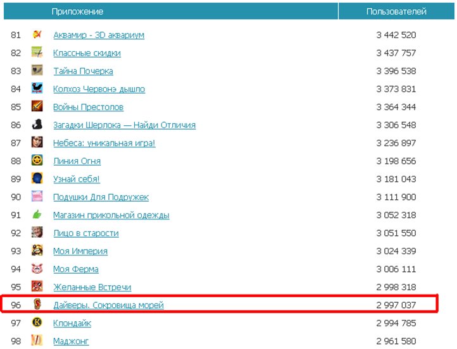
Task: Open the Узнай себя! link
Action: [x=77, y=180]
